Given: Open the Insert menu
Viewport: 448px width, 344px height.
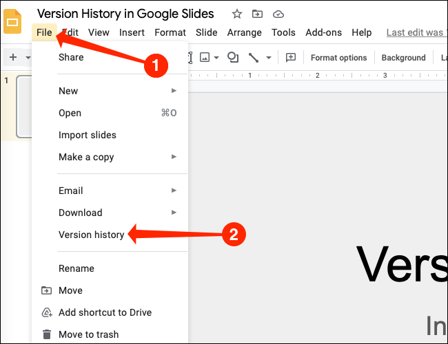Looking at the screenshot, I should pyautogui.click(x=132, y=32).
